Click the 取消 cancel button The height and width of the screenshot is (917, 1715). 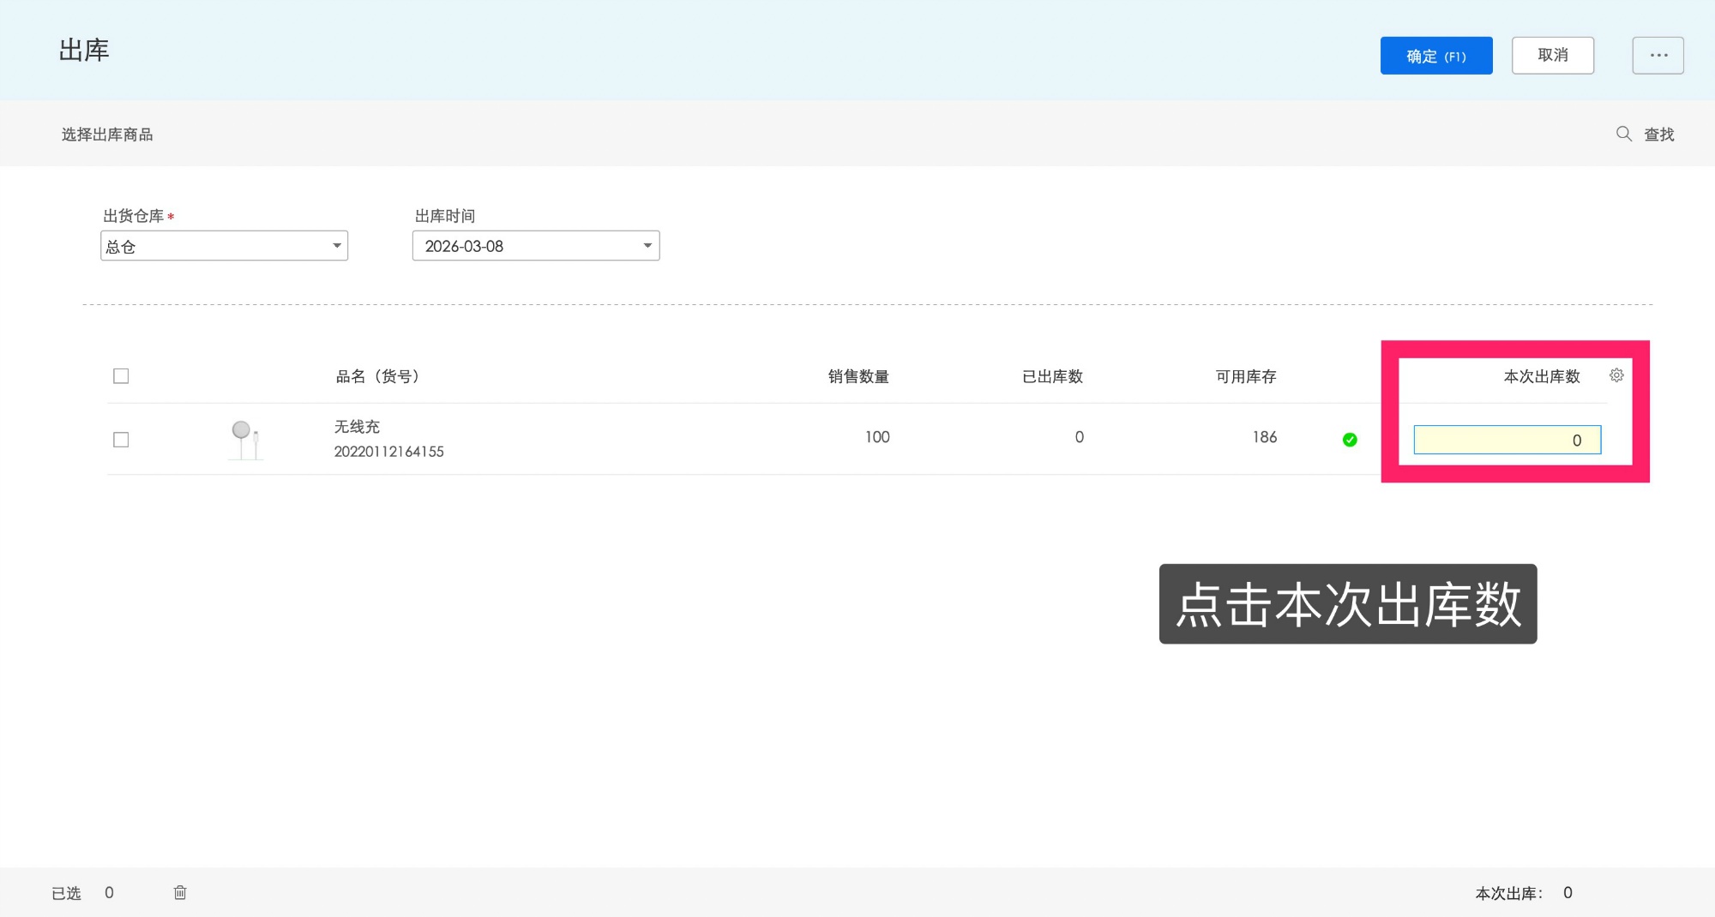coord(1553,55)
